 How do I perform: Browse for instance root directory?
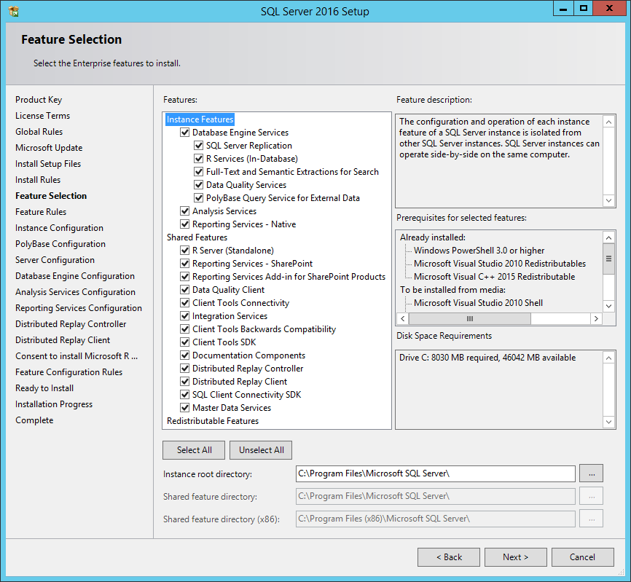[x=591, y=473]
